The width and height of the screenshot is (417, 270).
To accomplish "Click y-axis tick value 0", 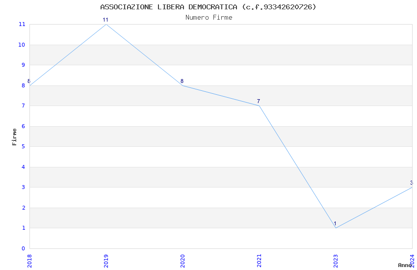I will point(24,248).
